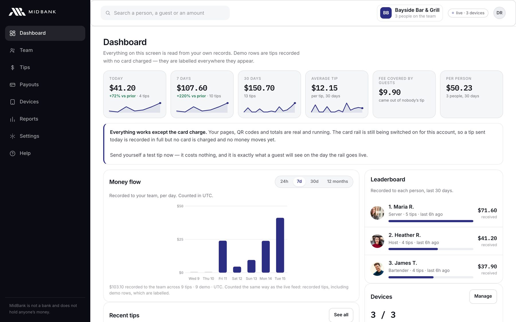Open the Devices page from sidebar
Screen dimensions: 516x322
pyautogui.click(x=45, y=102)
